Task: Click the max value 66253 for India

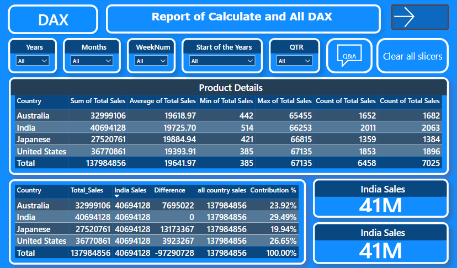Action: [x=300, y=127]
